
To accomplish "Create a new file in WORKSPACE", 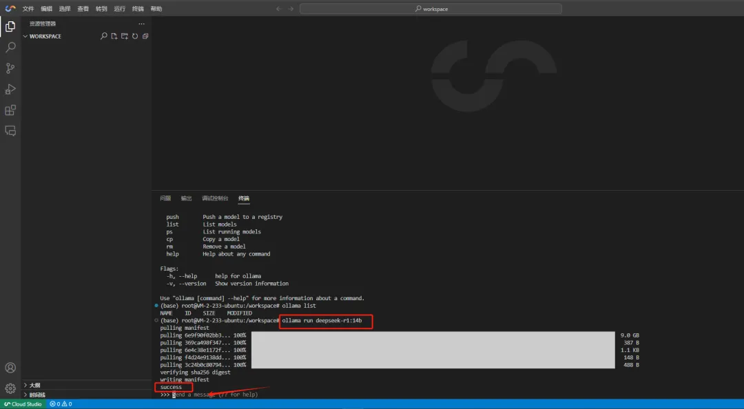I will pos(114,36).
